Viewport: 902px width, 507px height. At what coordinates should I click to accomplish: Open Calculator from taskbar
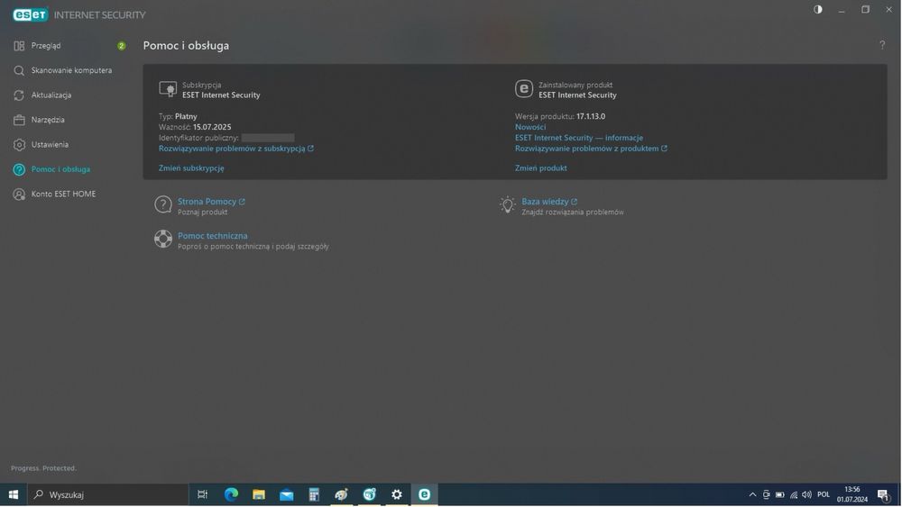pos(314,494)
